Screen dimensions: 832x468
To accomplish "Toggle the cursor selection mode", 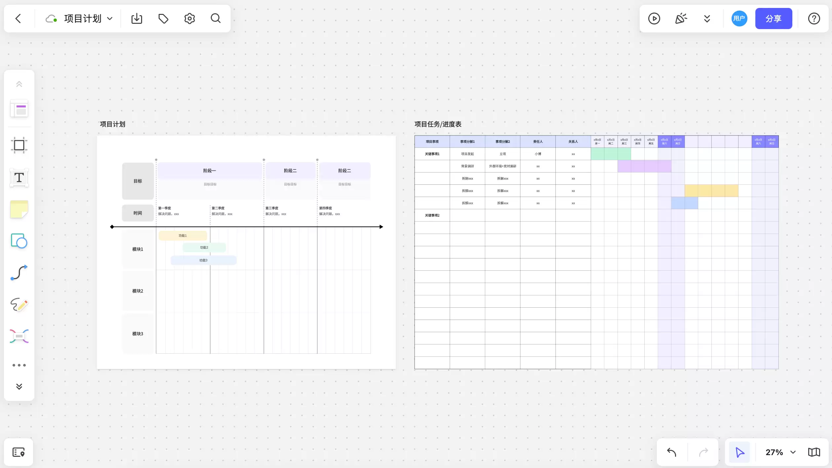I will pyautogui.click(x=739, y=452).
